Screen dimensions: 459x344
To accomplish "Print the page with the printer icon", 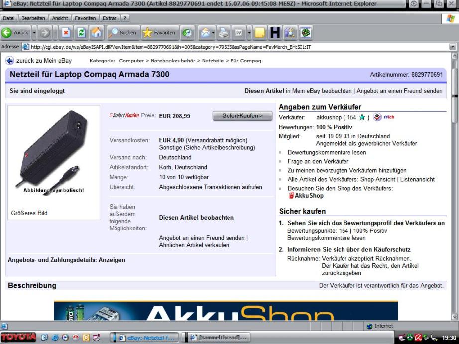I will pyautogui.click(x=224, y=33).
